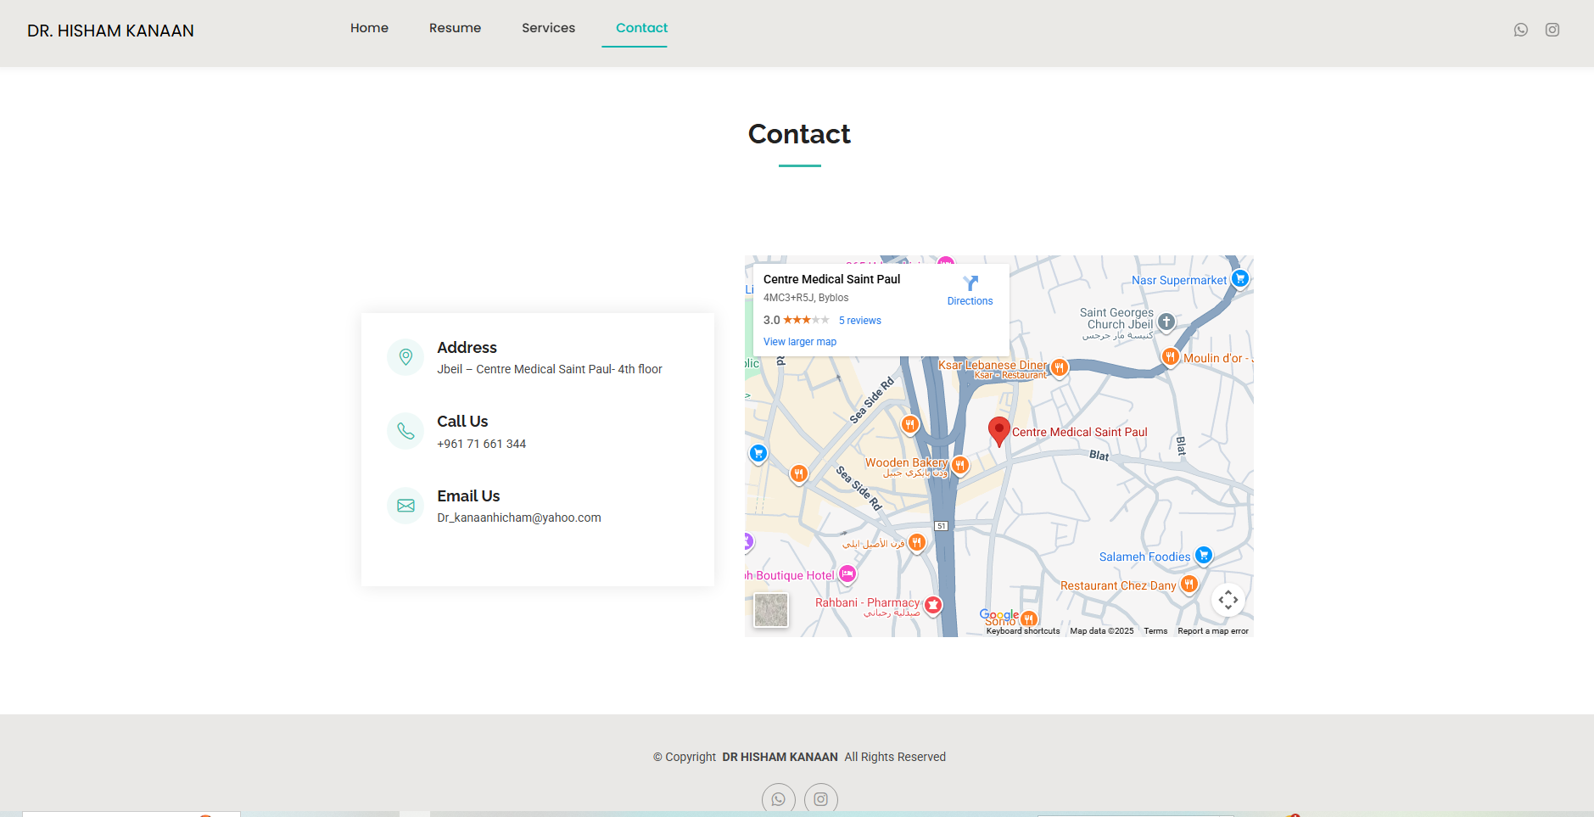1594x817 pixels.
Task: Click the DR. HISHAM KANAAN site logo
Action: (x=110, y=31)
